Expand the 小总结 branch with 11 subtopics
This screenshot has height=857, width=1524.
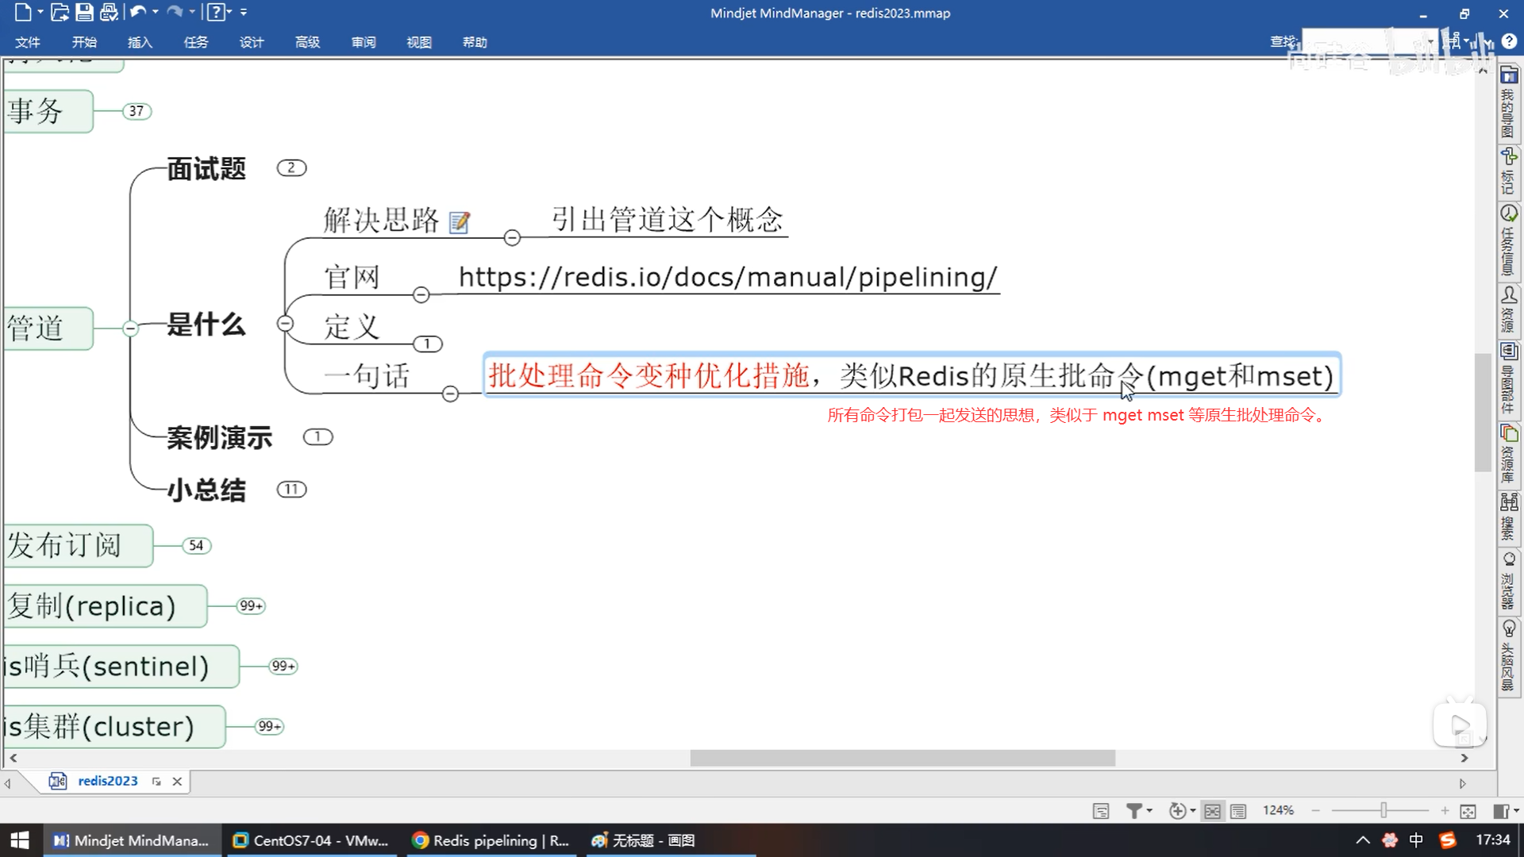(291, 489)
